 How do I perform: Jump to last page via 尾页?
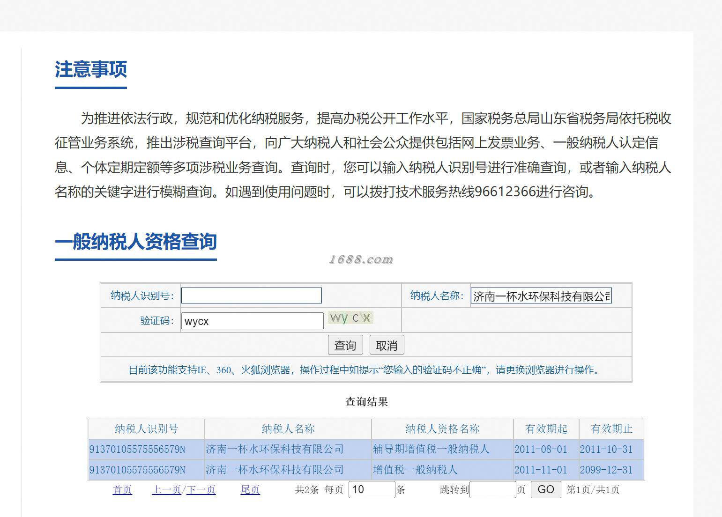pos(250,490)
